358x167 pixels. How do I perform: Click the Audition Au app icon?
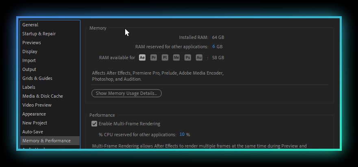pos(199,58)
